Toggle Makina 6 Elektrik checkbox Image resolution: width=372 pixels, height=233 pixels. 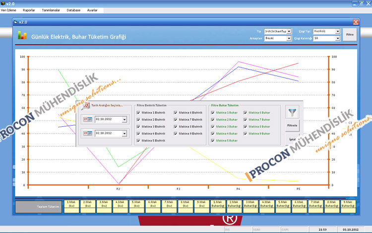point(175,113)
